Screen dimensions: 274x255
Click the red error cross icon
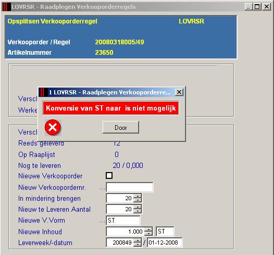(53, 127)
